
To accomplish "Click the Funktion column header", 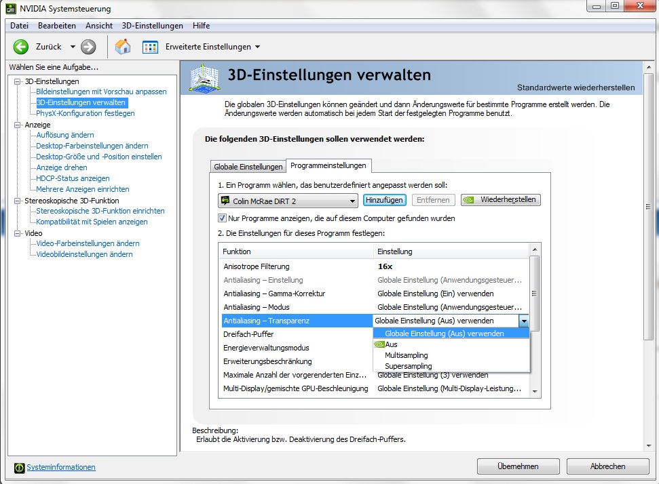I will 297,251.
